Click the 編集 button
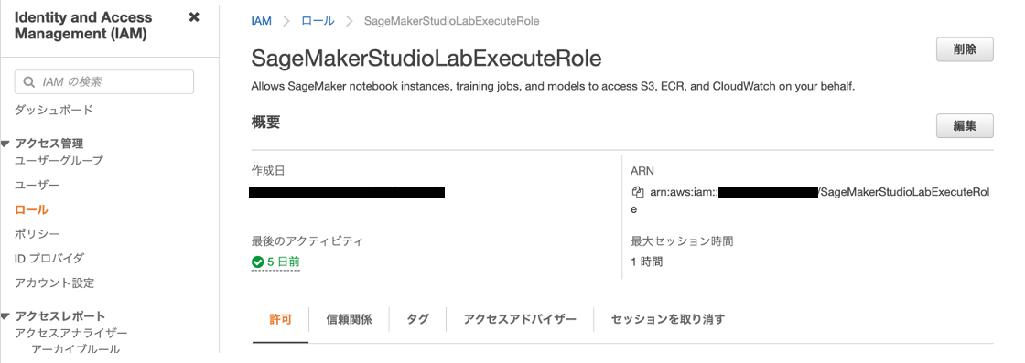 (965, 126)
